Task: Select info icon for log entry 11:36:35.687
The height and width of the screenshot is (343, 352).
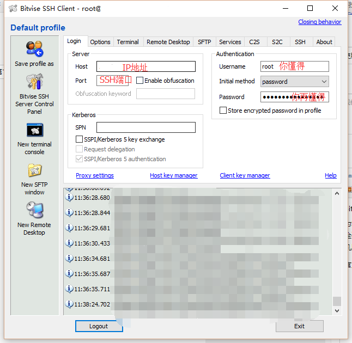Action: tap(69, 274)
